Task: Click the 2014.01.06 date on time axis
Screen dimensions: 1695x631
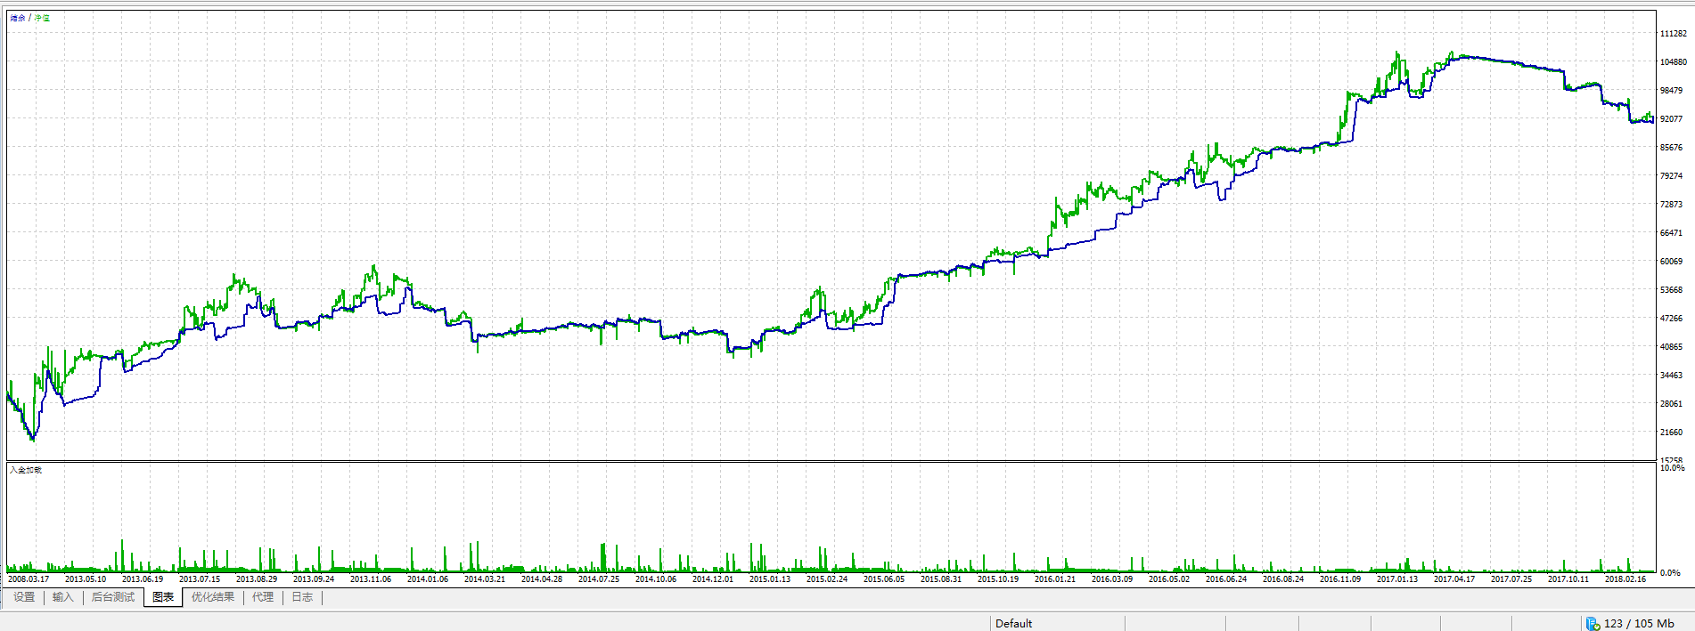Action: [x=428, y=579]
